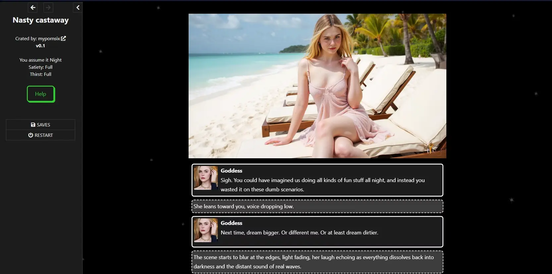Click the first Goddess avatar portrait
Screen dimensions: 552x274
(x=205, y=178)
